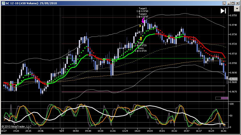The width and height of the screenshot is (241, 135).
Task: Click the 20:46 time axis label
Action: point(41,131)
